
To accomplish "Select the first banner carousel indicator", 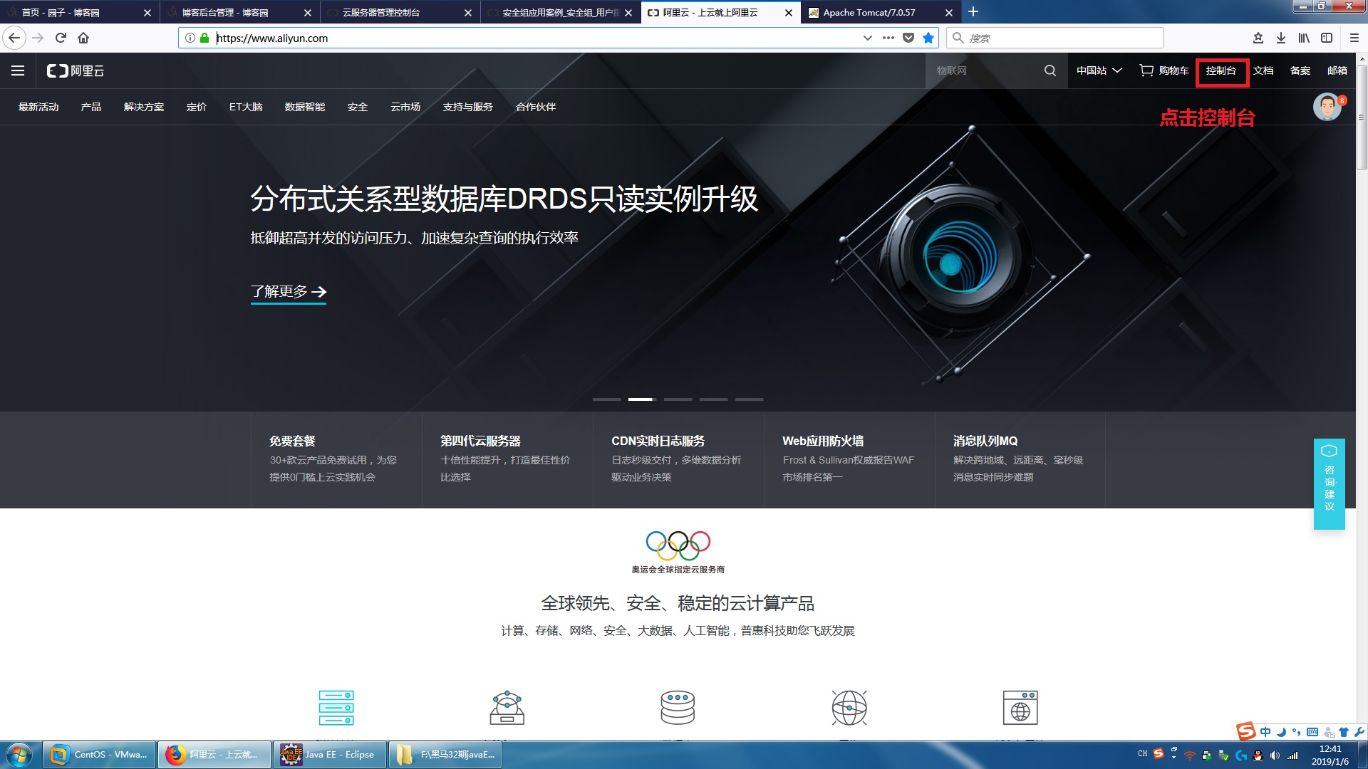I will [x=607, y=399].
